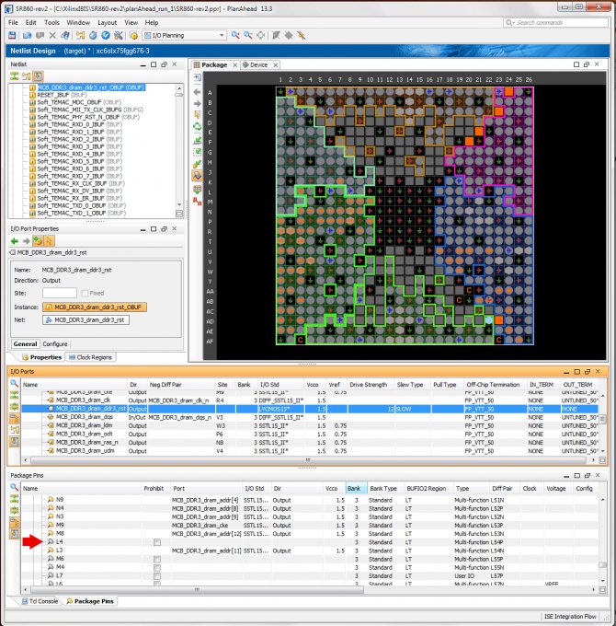Click the selection arrow icon in I/O Port Properties
This screenshot has height=626, width=616.
coord(49,241)
